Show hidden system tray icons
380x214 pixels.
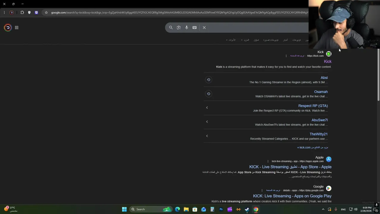pyautogui.click(x=323, y=209)
